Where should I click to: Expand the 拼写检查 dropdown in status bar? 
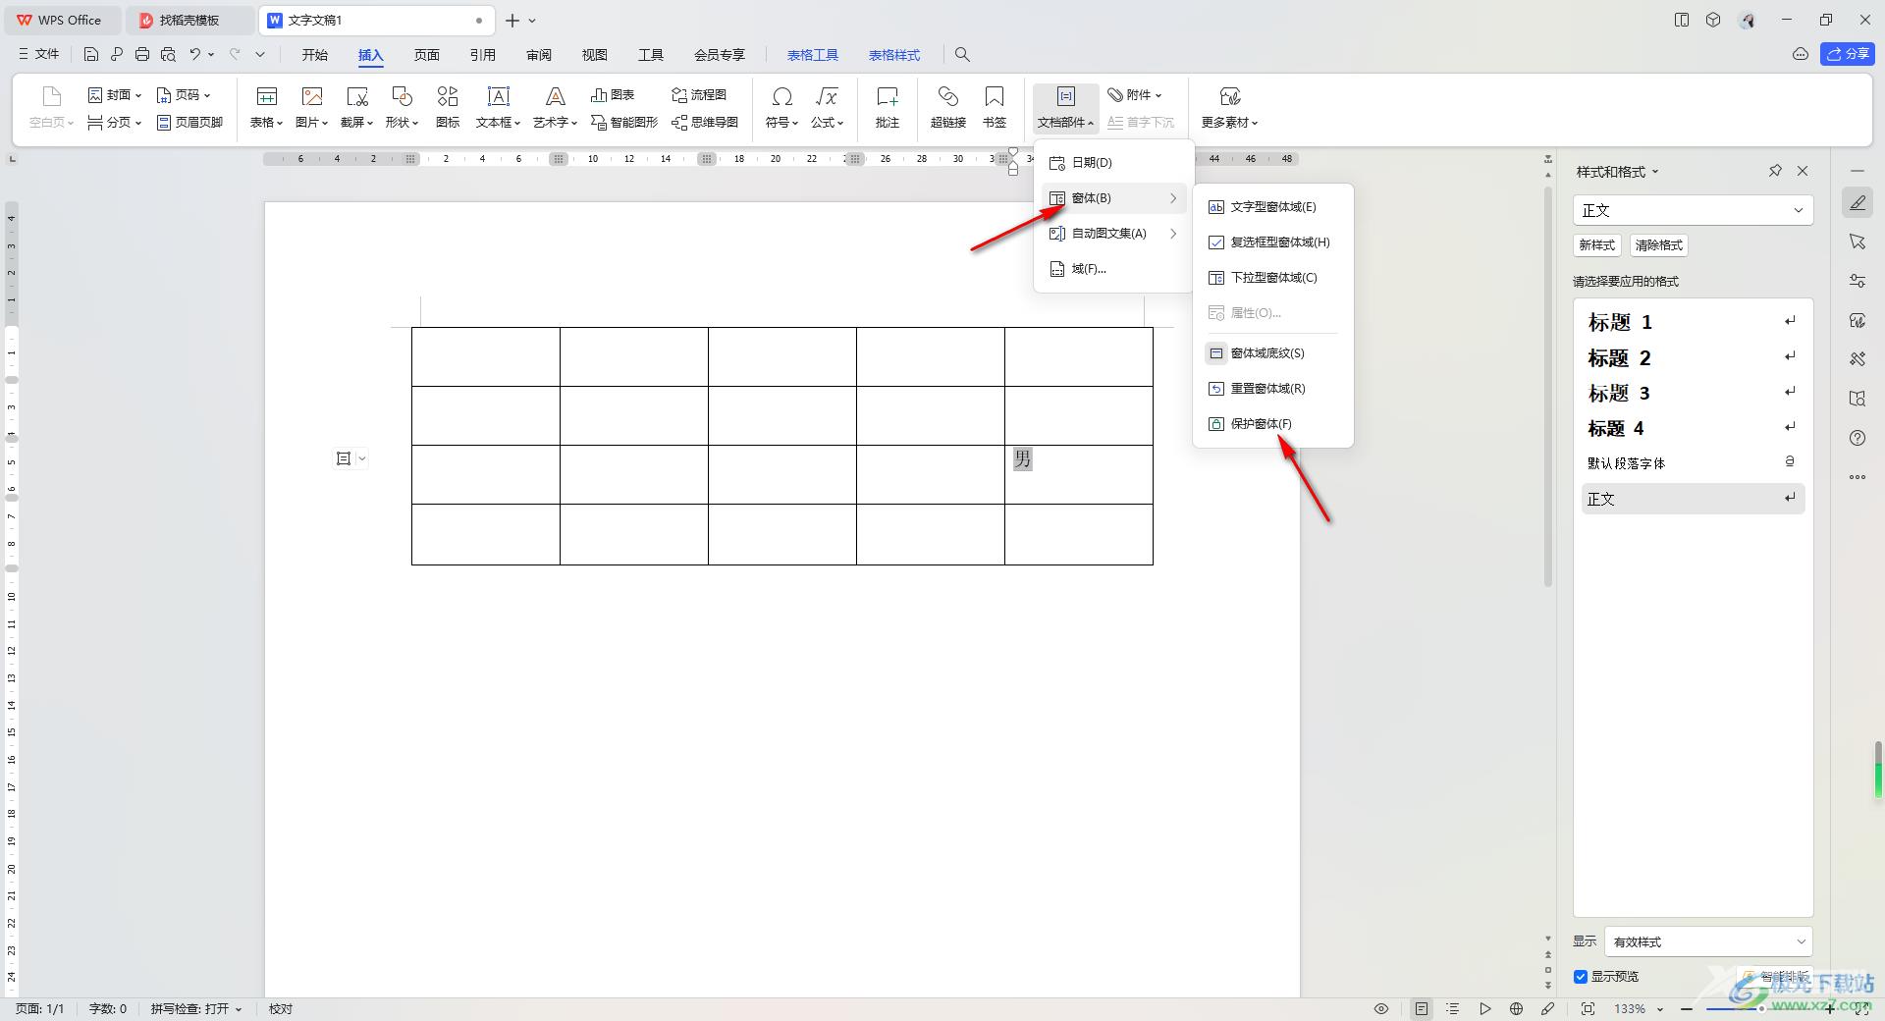point(195,1008)
